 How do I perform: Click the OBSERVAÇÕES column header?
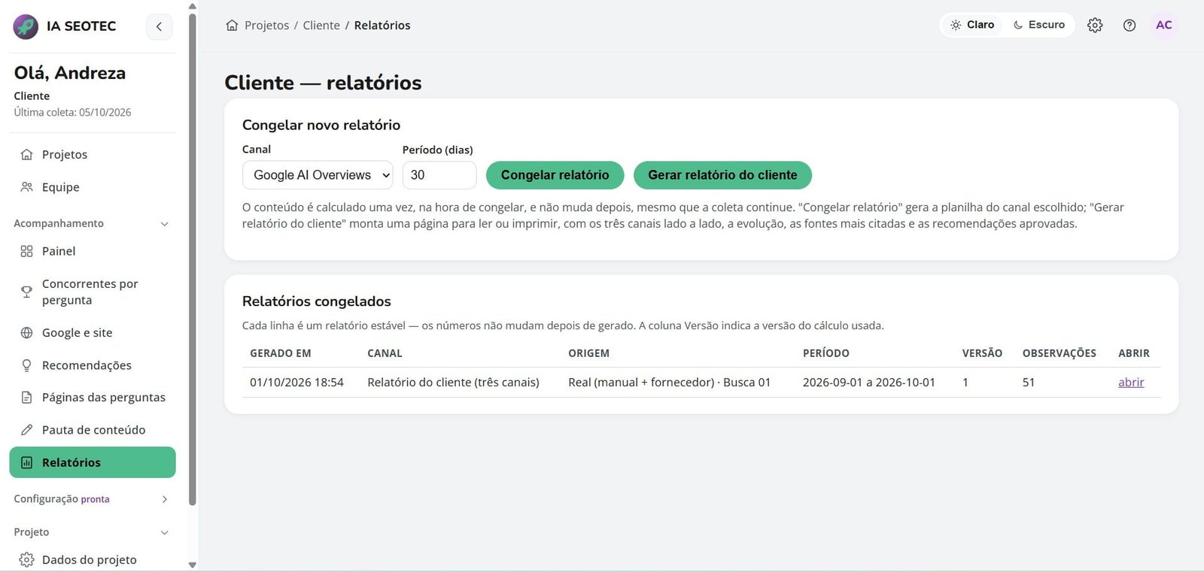tap(1059, 353)
